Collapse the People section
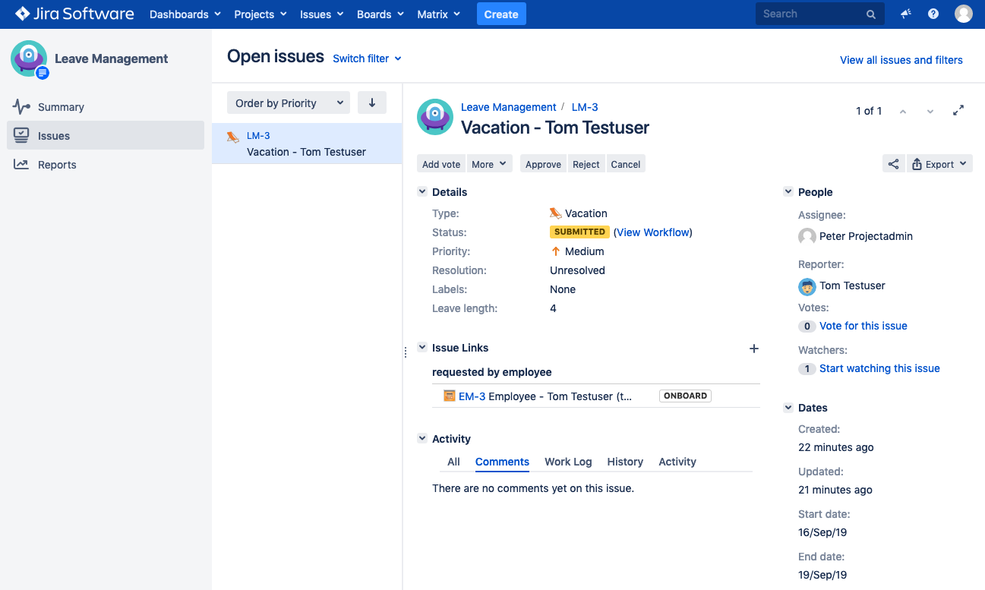The image size is (985, 590). point(788,192)
